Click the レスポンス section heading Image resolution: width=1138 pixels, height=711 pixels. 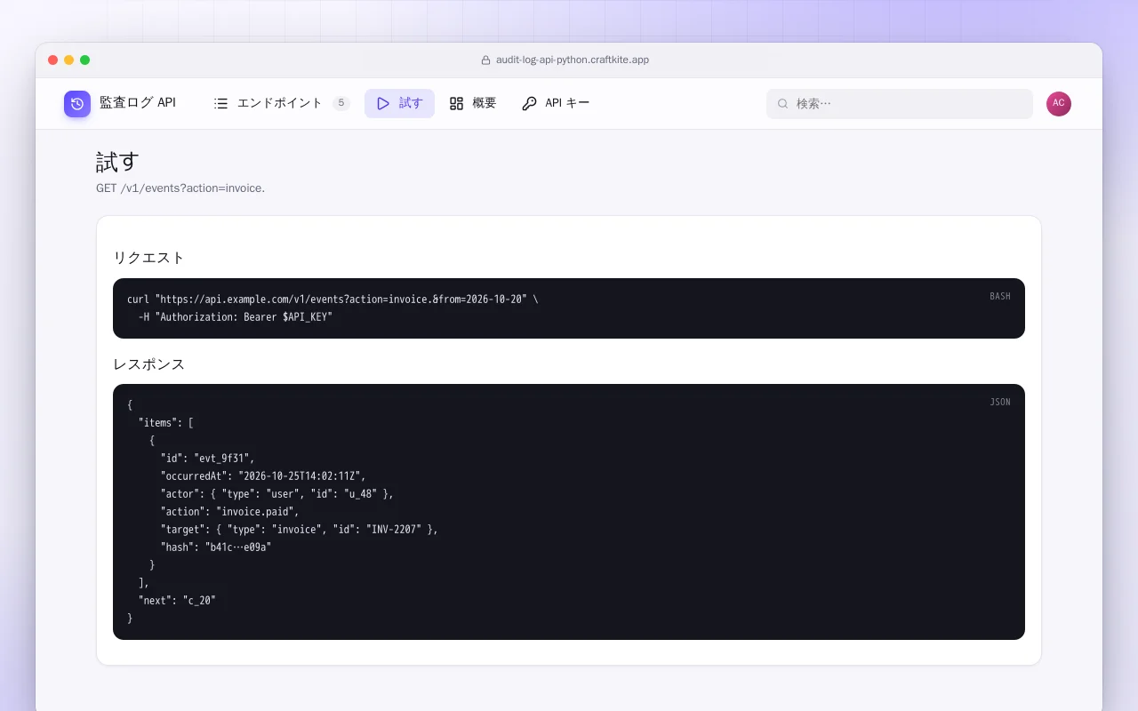149,364
